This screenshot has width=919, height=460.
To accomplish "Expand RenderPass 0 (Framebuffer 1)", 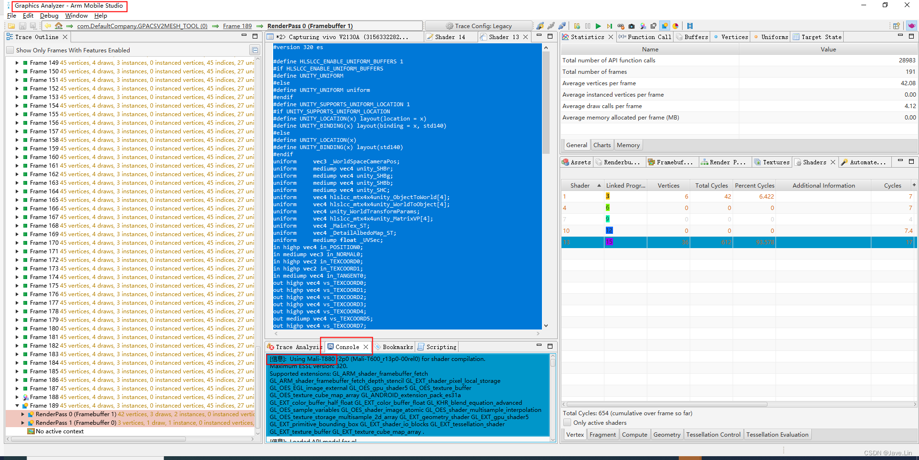I will pyautogui.click(x=23, y=414).
